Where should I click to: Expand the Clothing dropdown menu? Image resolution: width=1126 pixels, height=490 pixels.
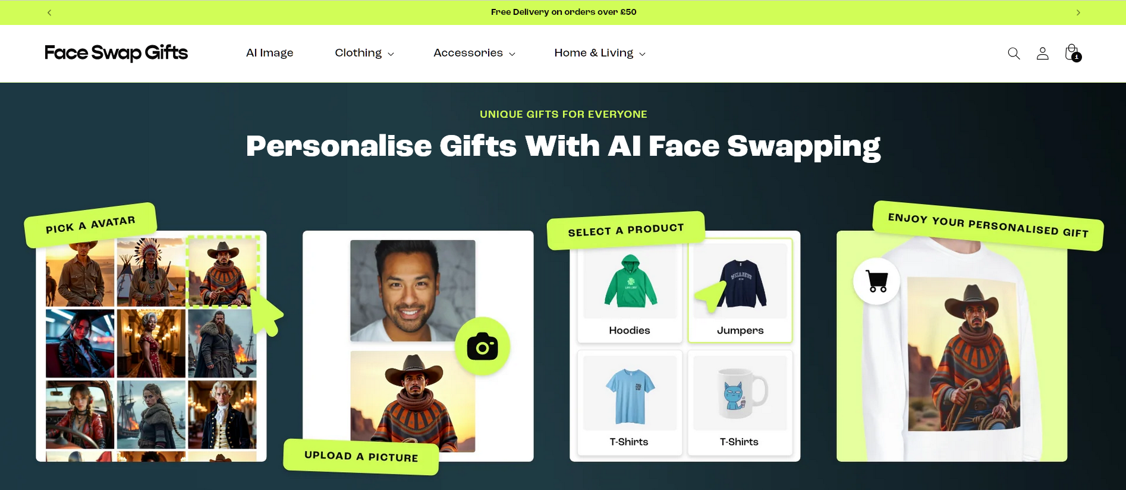click(x=364, y=53)
